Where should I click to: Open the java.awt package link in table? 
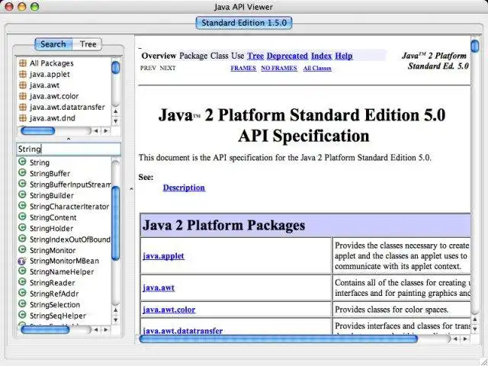point(159,287)
